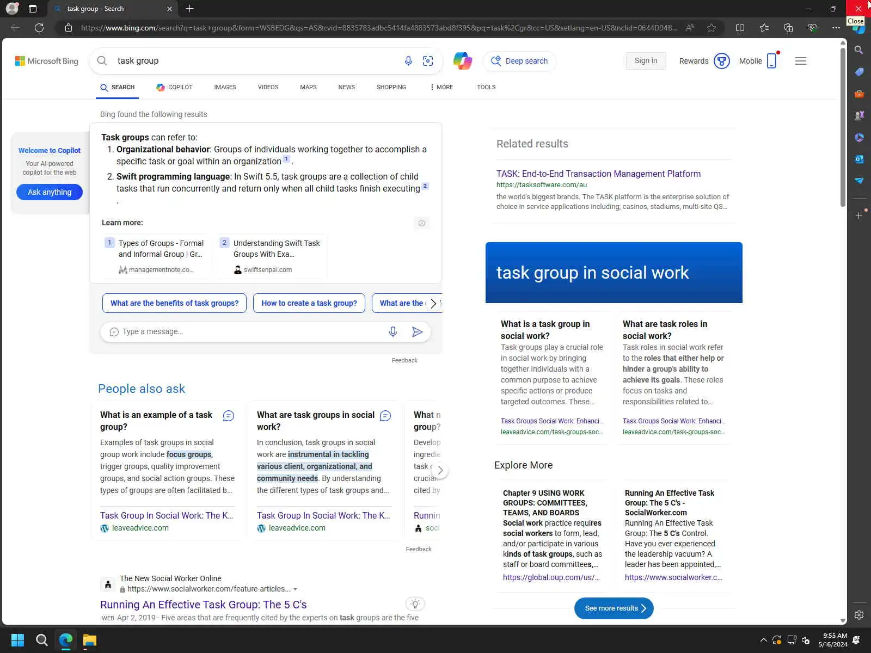Show hidden system tray icons
The image size is (871, 653).
tap(763, 640)
